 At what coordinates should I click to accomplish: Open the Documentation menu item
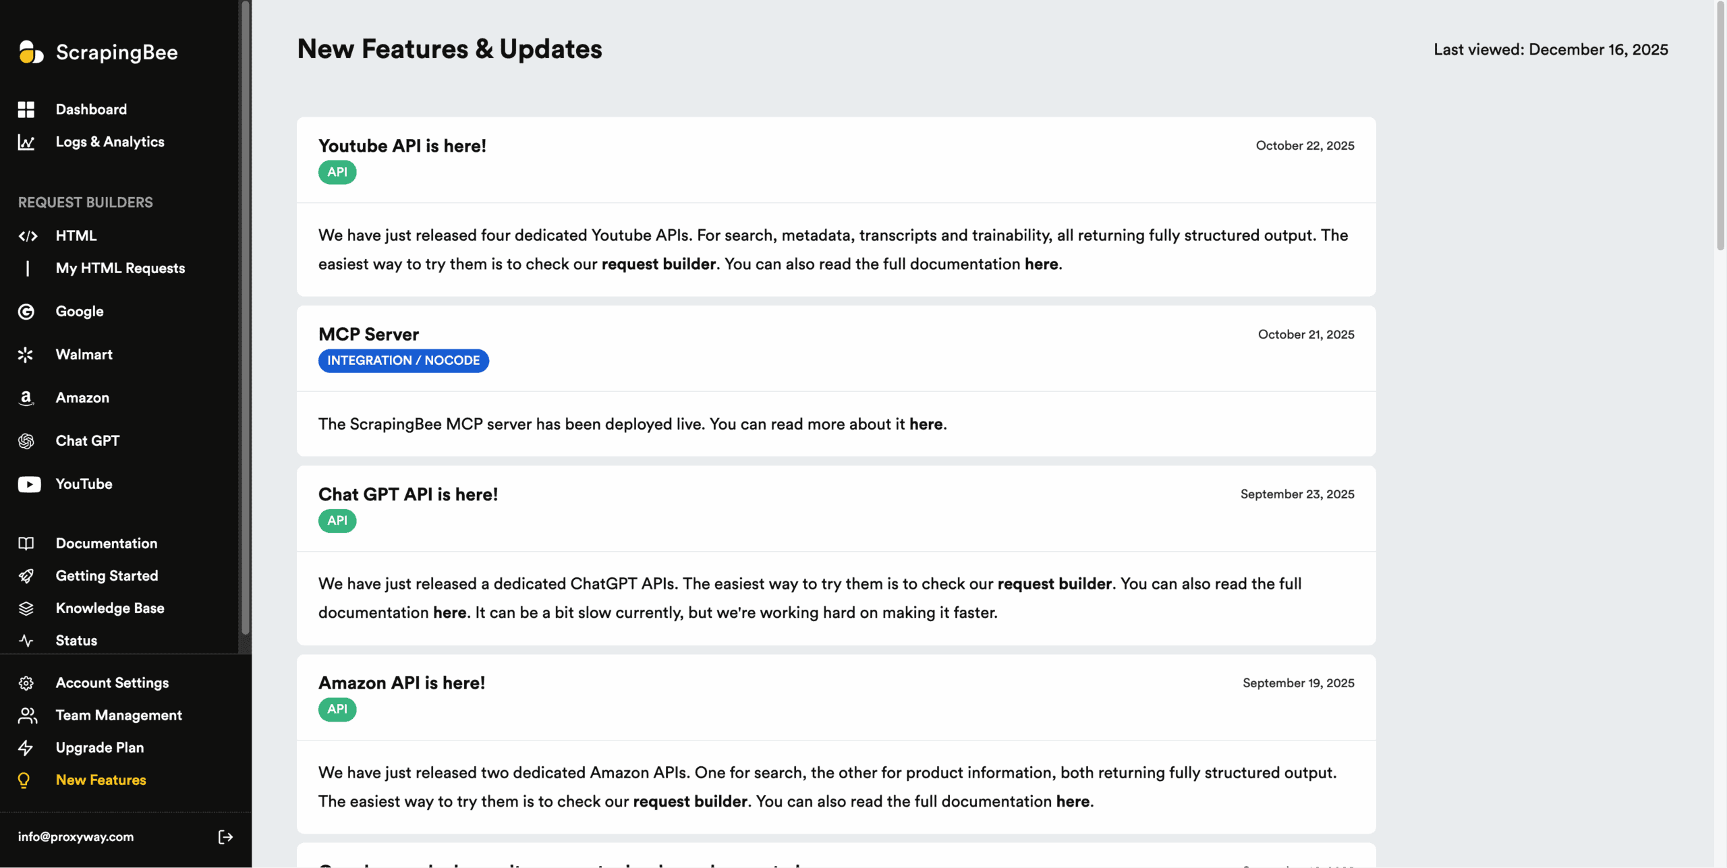tap(106, 544)
